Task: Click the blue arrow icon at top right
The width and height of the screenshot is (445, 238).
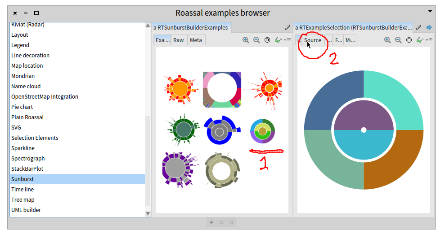Action: click(x=429, y=28)
